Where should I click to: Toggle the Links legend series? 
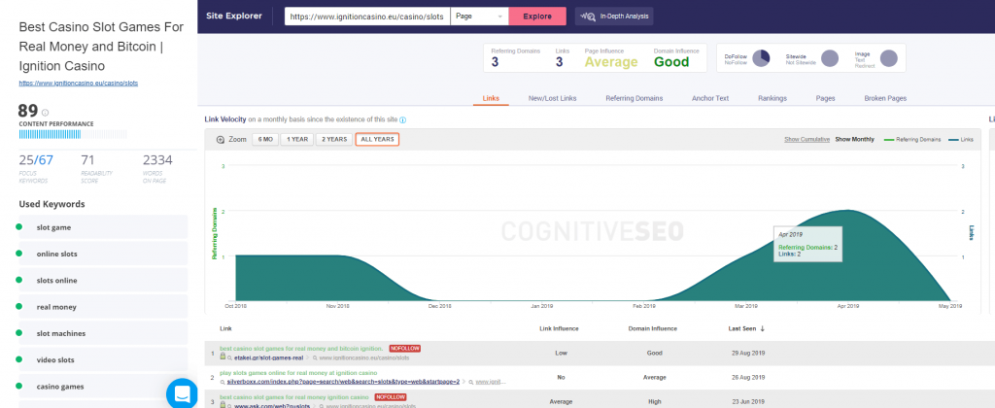[x=961, y=140]
